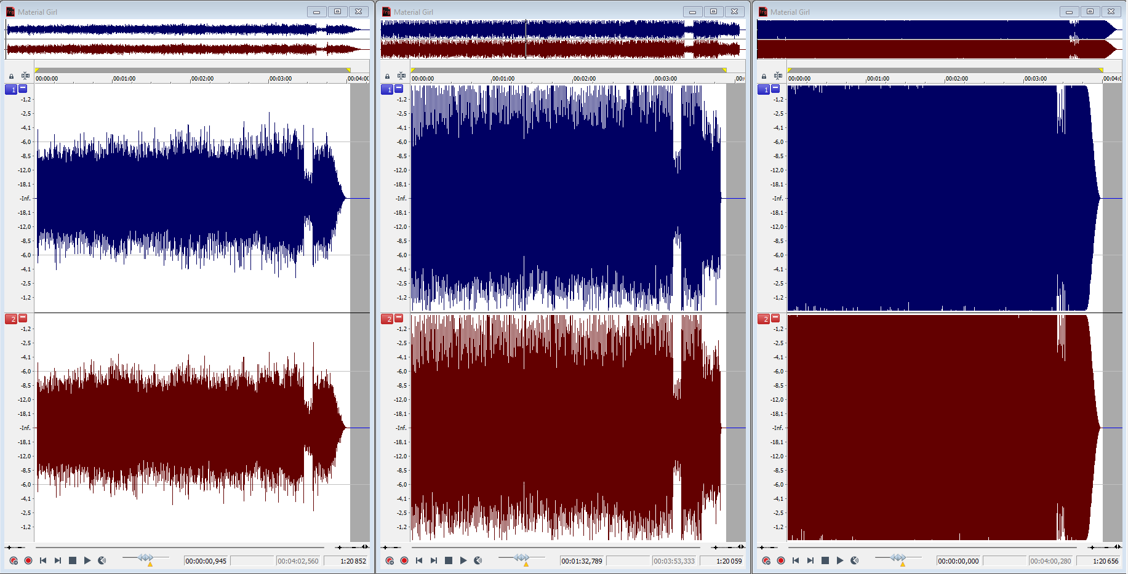Collapse channel 2 in the right window
This screenshot has width=1128, height=574.
775,318
